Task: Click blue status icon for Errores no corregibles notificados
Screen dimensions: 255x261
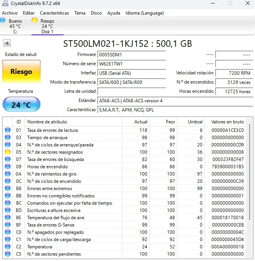Action: tap(8, 195)
